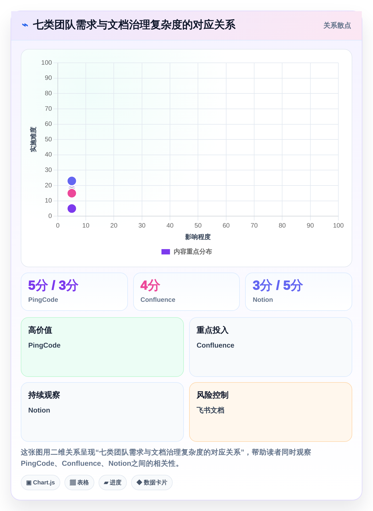Image resolution: width=373 pixels, height=511 pixels.
Task: Click the 内容重点分布 legend label
Action: tap(193, 252)
